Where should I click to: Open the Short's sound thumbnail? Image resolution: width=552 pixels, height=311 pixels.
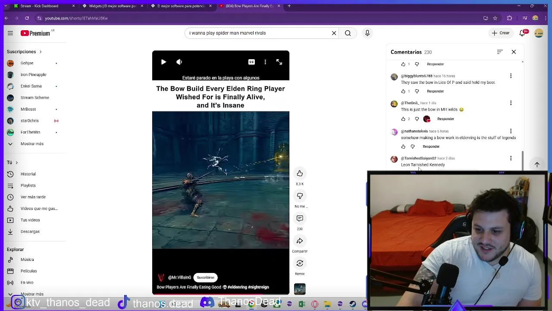(x=300, y=289)
